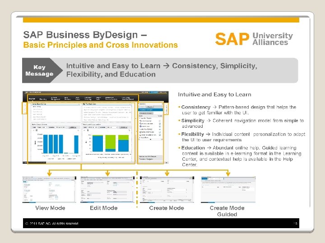
Task: Collapse the top-left home panel
Action: pos(79,104)
